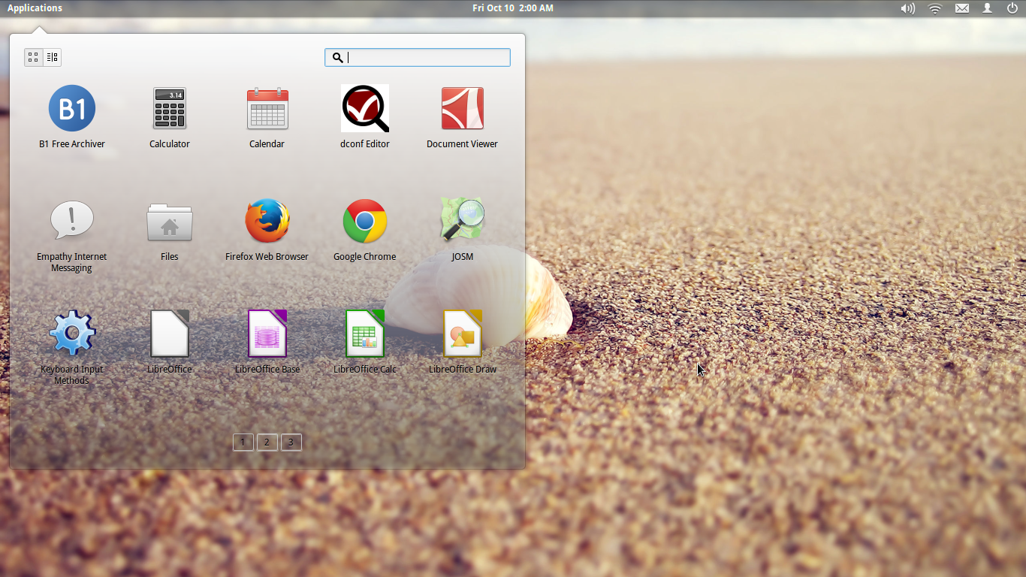
Task: Open Google Chrome icon
Action: [x=365, y=221]
